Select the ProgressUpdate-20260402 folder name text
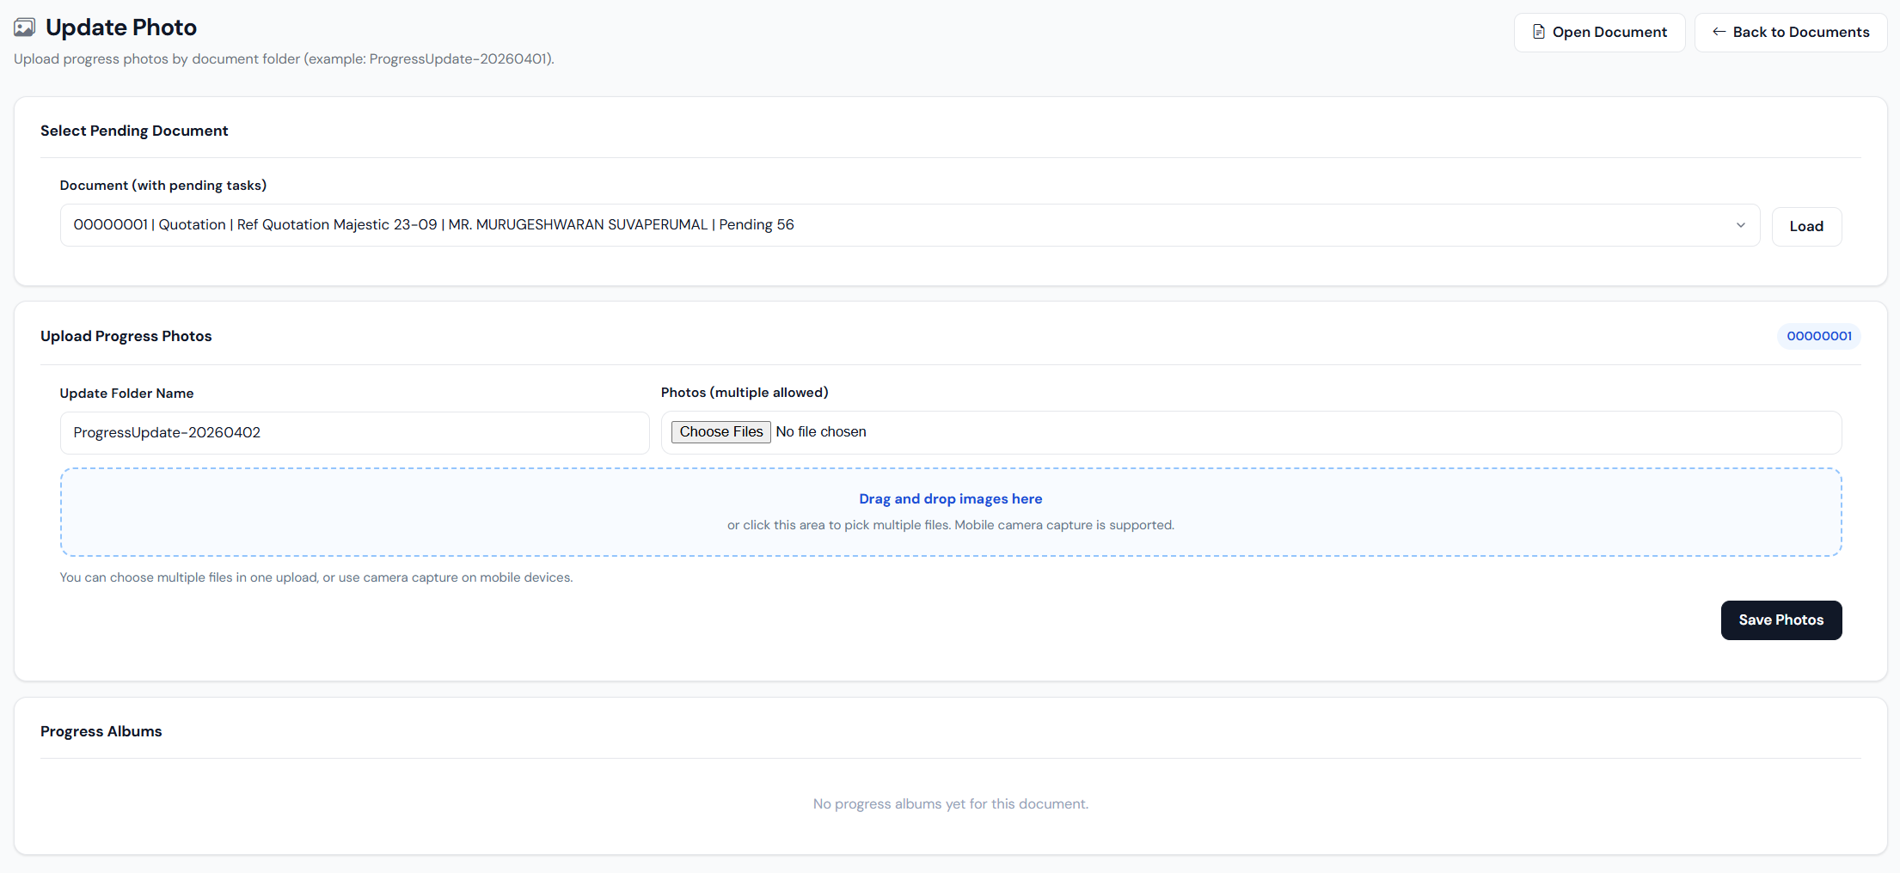 pyautogui.click(x=166, y=432)
